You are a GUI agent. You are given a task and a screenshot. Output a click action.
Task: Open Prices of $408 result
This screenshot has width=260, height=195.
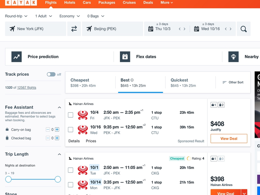[x=91, y=141]
